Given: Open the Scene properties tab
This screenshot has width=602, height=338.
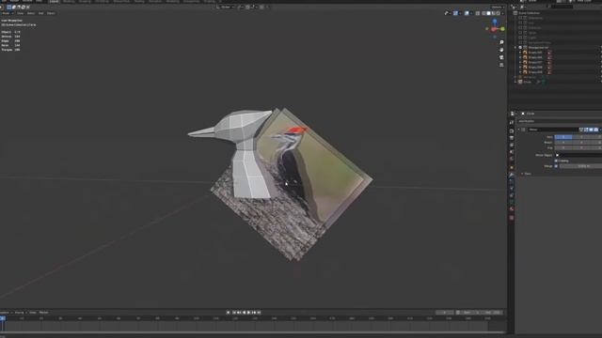Looking at the screenshot, I should [x=512, y=152].
